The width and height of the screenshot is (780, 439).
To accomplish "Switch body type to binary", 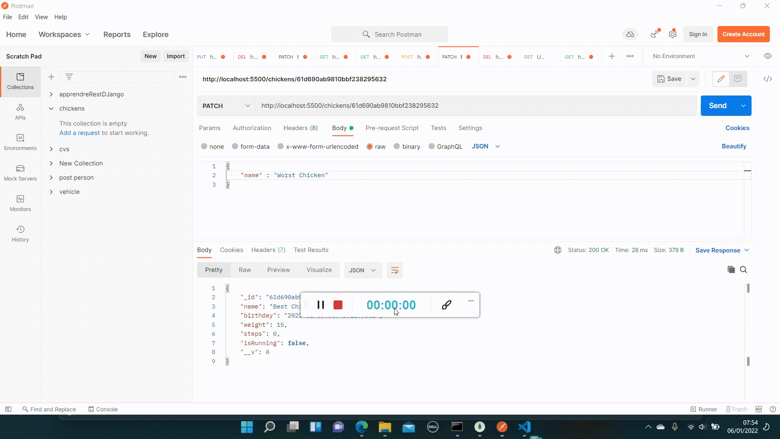I will tap(407, 146).
